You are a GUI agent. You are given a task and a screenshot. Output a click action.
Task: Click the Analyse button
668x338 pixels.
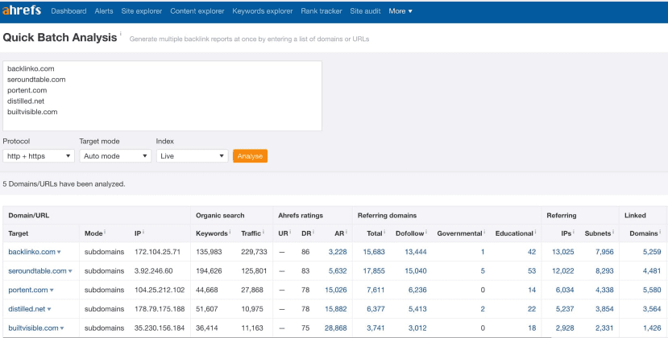(x=250, y=156)
